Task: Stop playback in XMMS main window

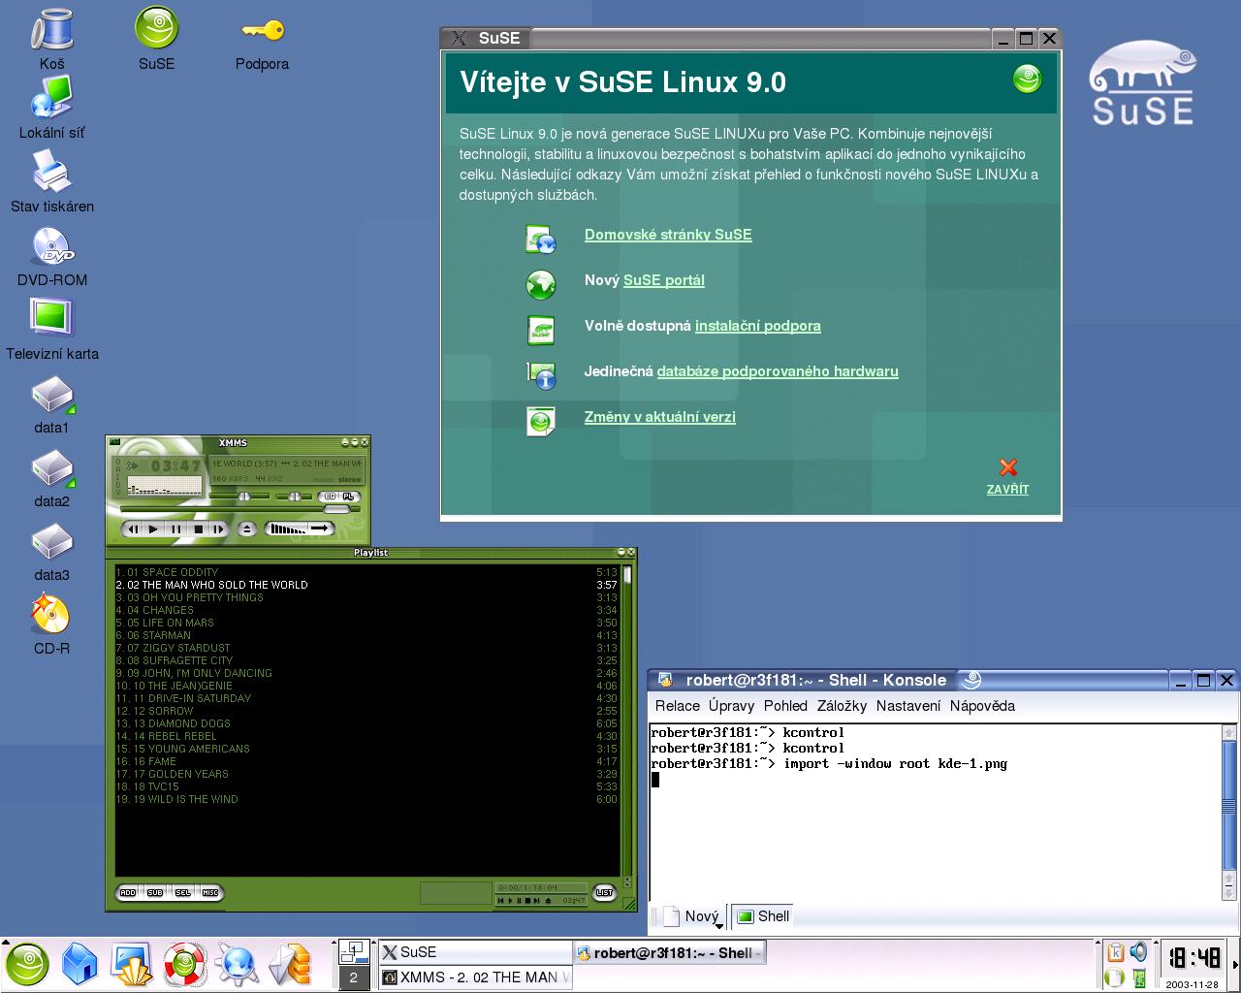Action: point(198,529)
